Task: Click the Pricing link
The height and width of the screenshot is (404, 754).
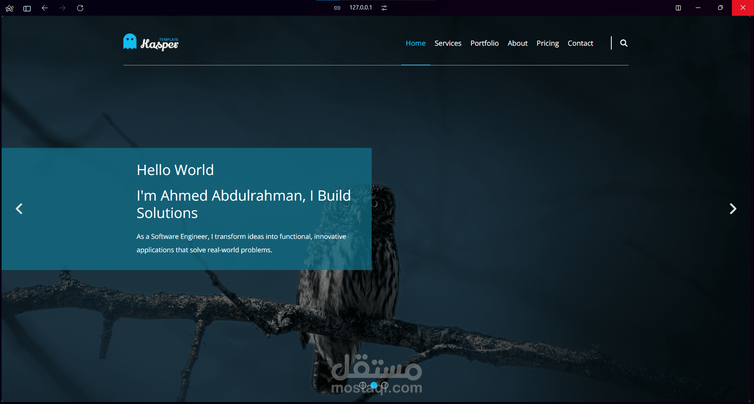Action: pyautogui.click(x=547, y=43)
